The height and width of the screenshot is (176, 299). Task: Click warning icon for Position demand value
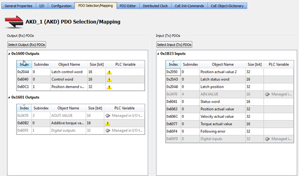point(109,87)
